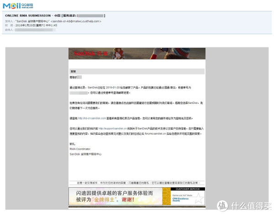274x214 pixels.
Task: Click the star icon in awards banner
Action: coord(199,199)
